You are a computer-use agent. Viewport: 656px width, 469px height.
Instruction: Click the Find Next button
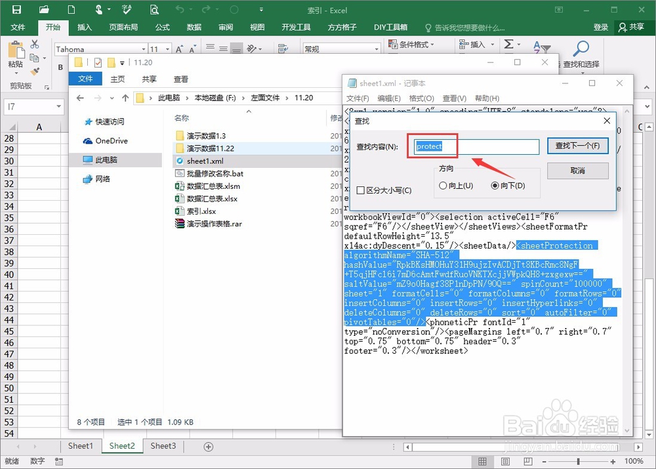[x=577, y=146]
